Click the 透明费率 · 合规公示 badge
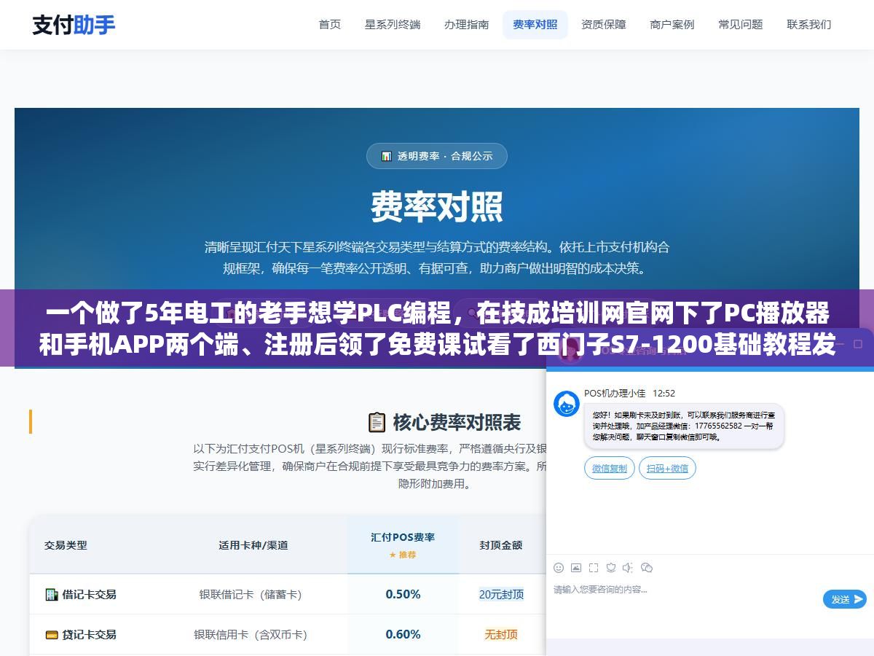 437,156
